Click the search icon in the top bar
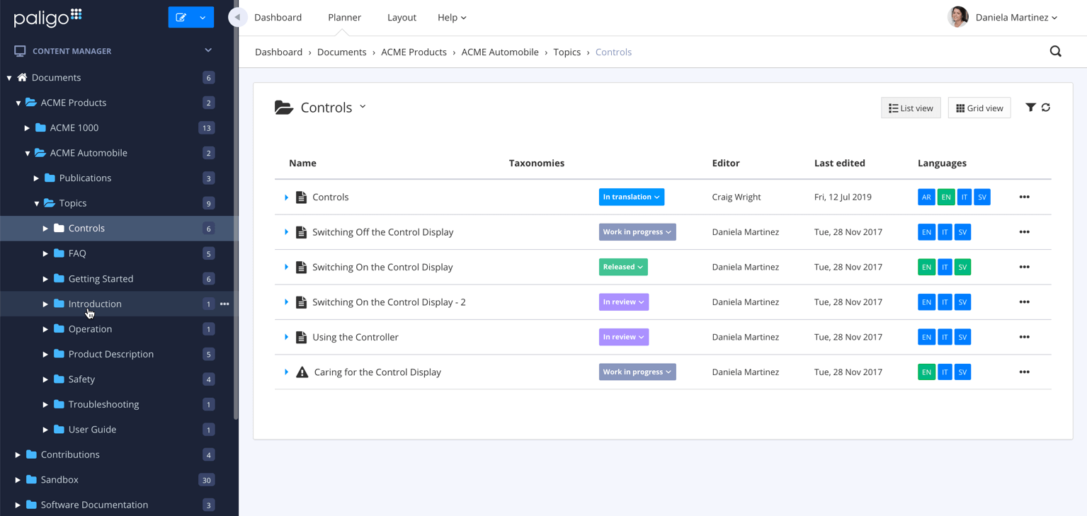Viewport: 1087px width, 516px height. 1055,51
